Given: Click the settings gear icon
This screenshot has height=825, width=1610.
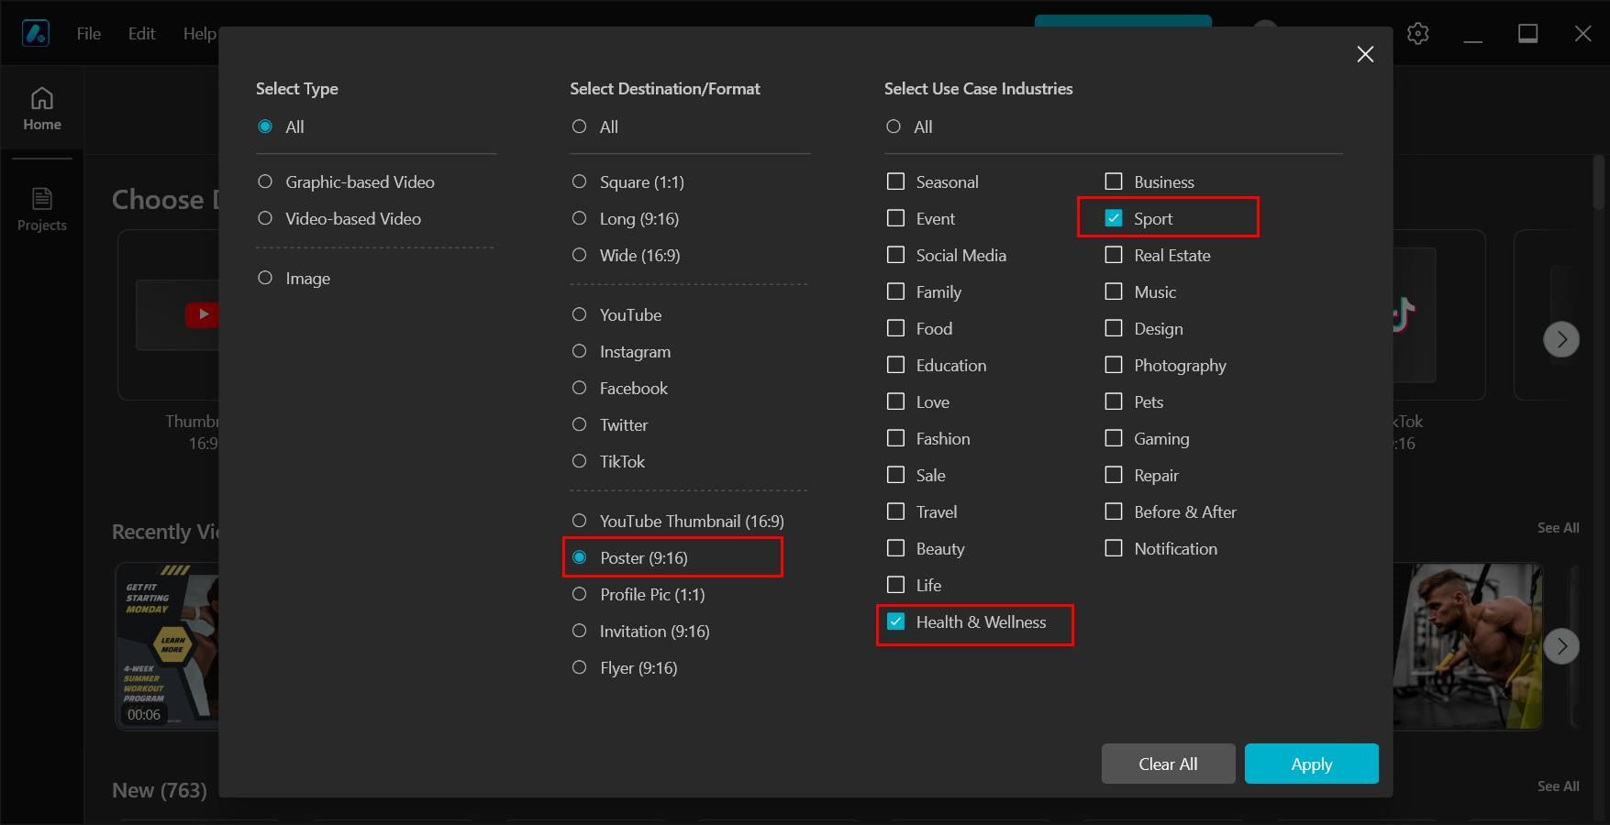Looking at the screenshot, I should (1418, 34).
